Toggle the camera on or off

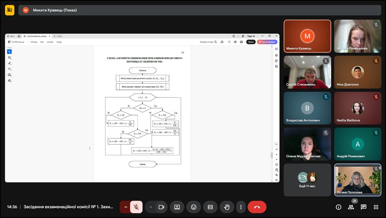point(161,207)
